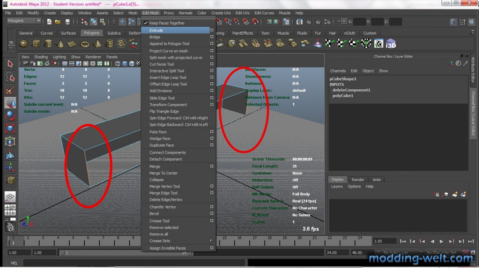Switch to the Render layer tab

pos(358,180)
